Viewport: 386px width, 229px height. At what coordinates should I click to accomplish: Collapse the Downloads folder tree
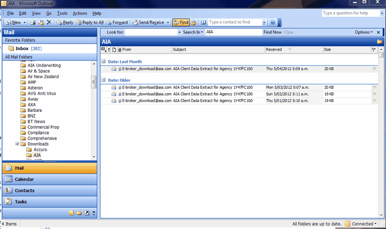(x=17, y=144)
